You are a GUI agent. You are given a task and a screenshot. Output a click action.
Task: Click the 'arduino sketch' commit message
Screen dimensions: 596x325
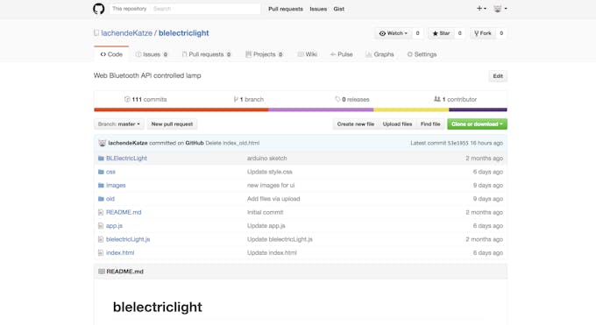(x=266, y=159)
